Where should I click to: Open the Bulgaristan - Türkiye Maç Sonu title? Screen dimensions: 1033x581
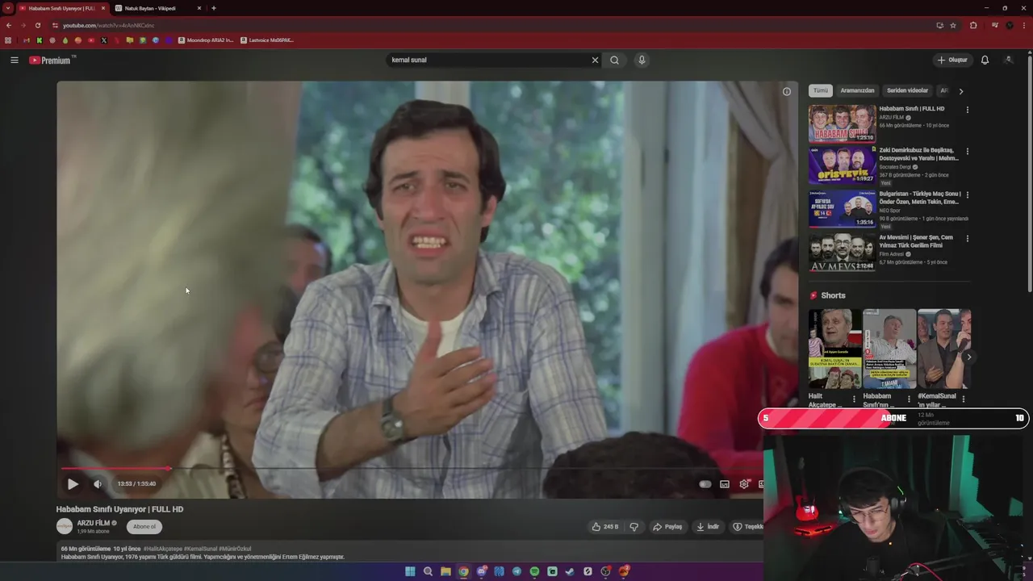coord(919,198)
